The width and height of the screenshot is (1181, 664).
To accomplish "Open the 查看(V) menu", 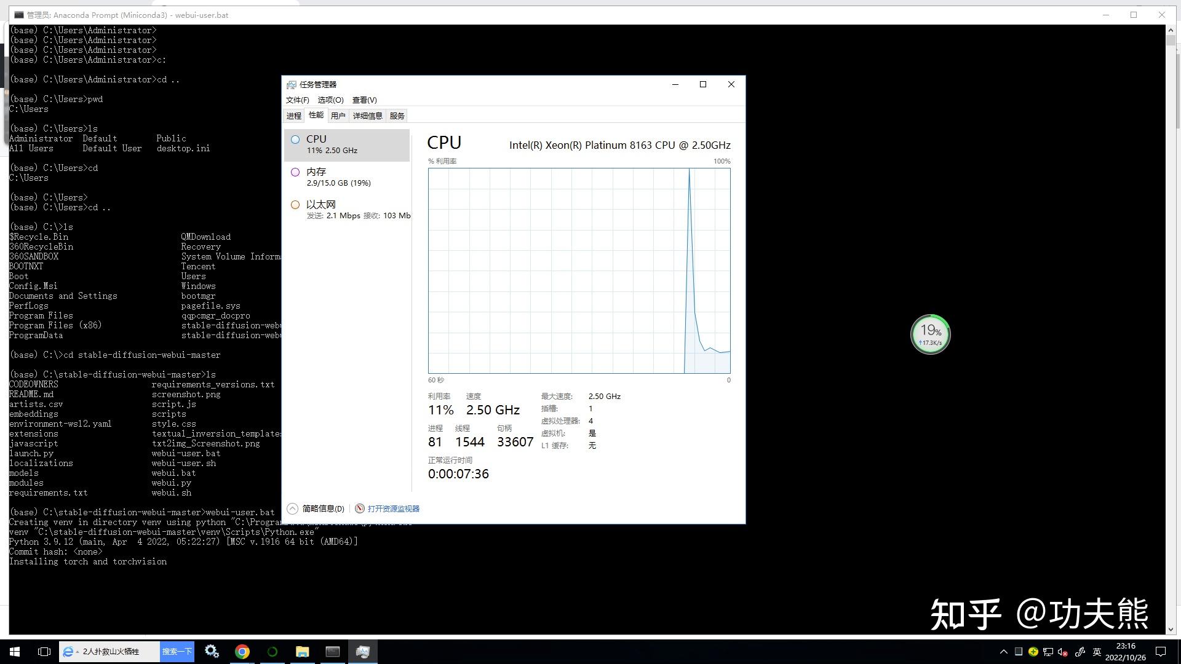I will [x=364, y=100].
